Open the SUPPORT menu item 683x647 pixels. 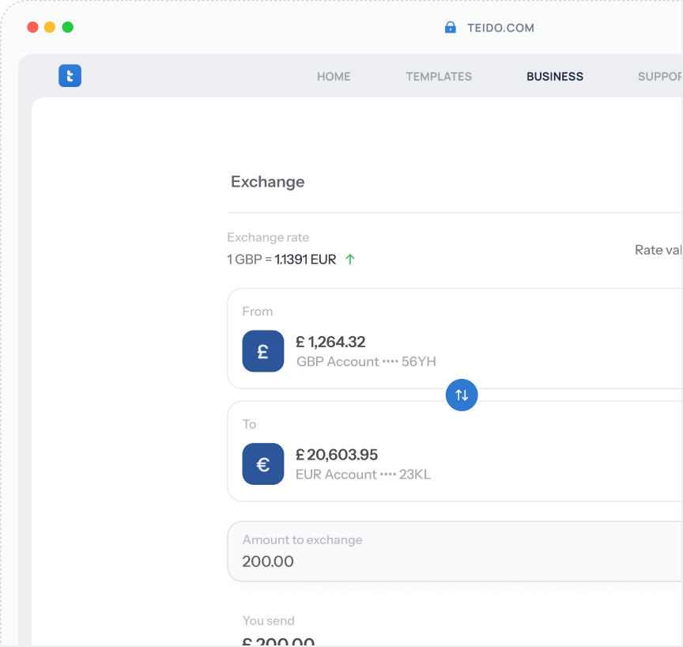(660, 77)
